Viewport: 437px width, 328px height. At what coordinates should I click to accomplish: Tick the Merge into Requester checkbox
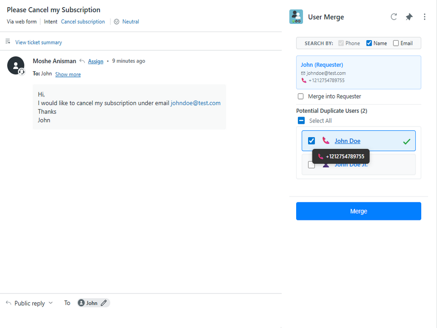(x=301, y=97)
